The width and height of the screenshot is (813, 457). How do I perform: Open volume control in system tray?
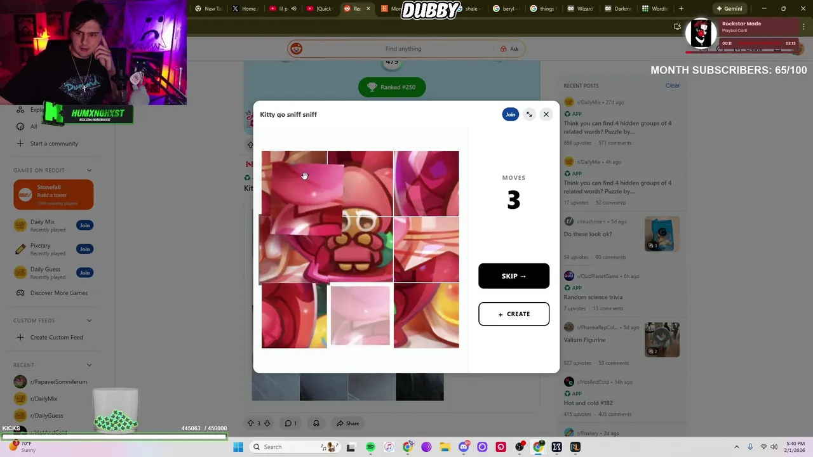[x=774, y=447]
